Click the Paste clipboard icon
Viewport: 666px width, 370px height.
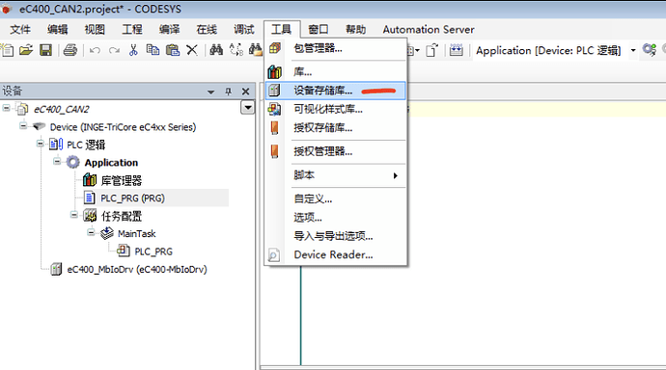coord(173,50)
